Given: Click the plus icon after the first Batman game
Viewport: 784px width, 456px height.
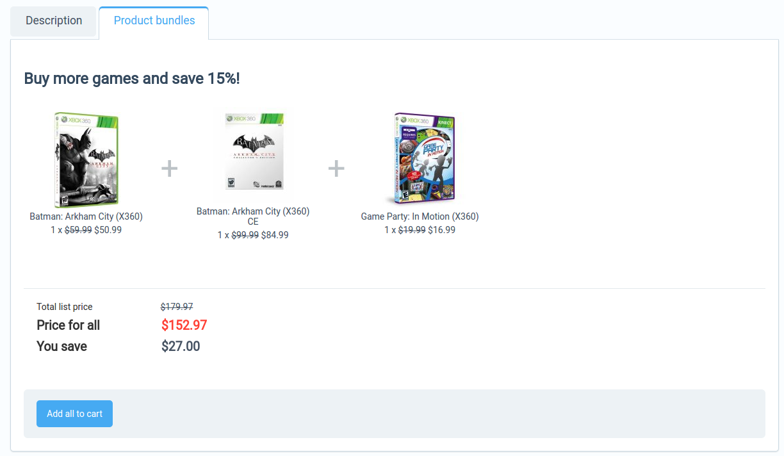Looking at the screenshot, I should tap(169, 168).
